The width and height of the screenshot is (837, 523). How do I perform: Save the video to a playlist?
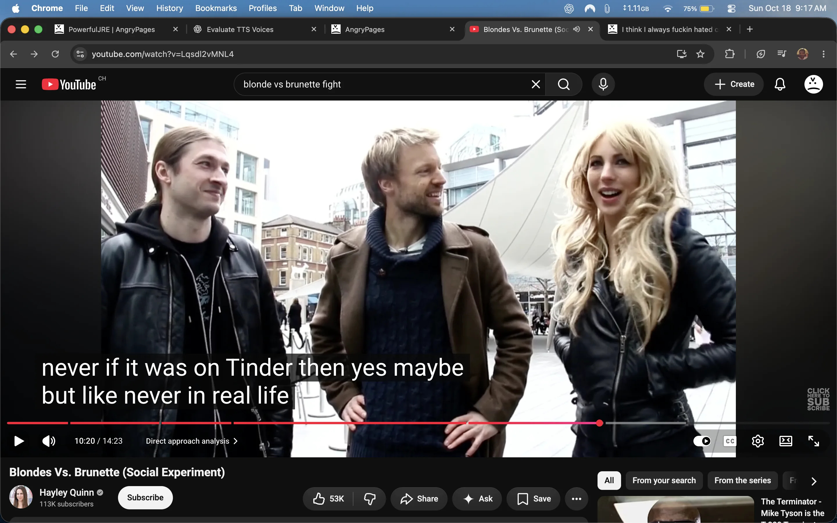[533, 498]
